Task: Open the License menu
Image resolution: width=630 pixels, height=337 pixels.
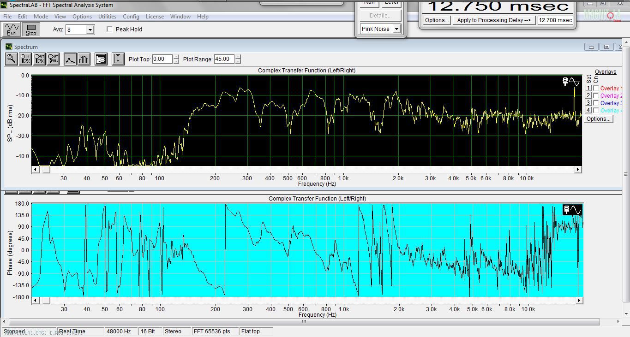Action: pyautogui.click(x=155, y=17)
